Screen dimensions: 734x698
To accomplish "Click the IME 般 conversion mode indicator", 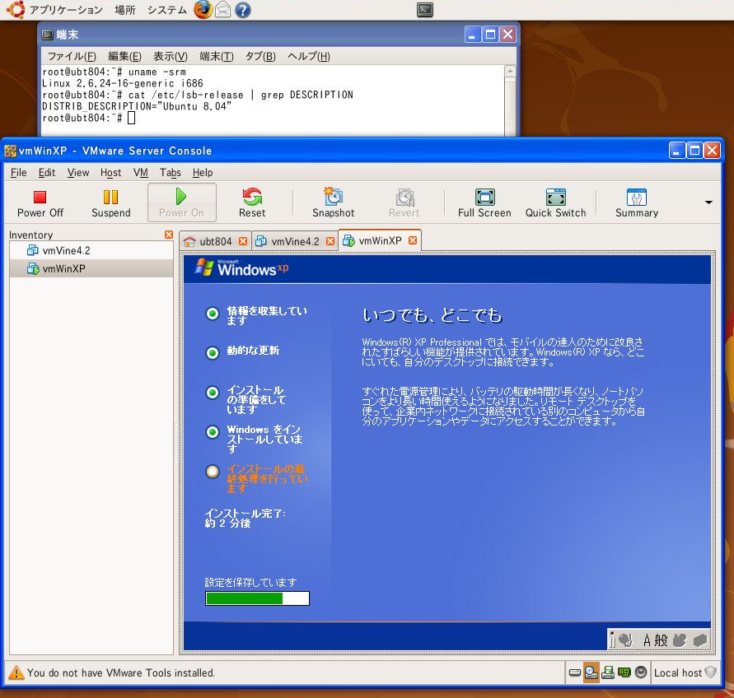I will [x=661, y=640].
